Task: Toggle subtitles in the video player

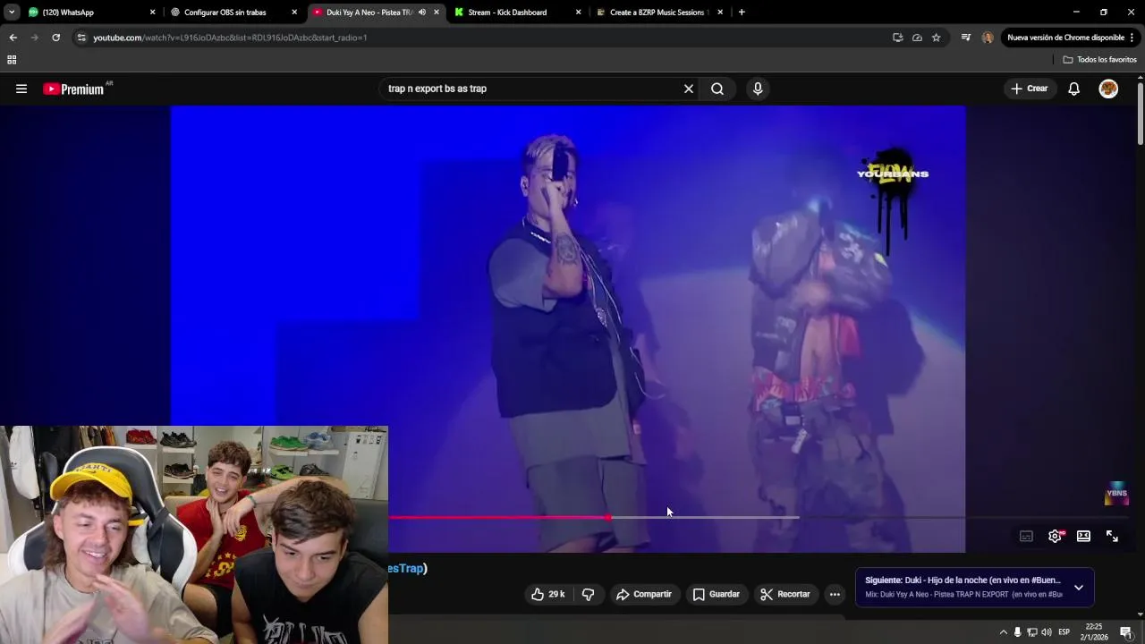Action: pyautogui.click(x=1026, y=536)
